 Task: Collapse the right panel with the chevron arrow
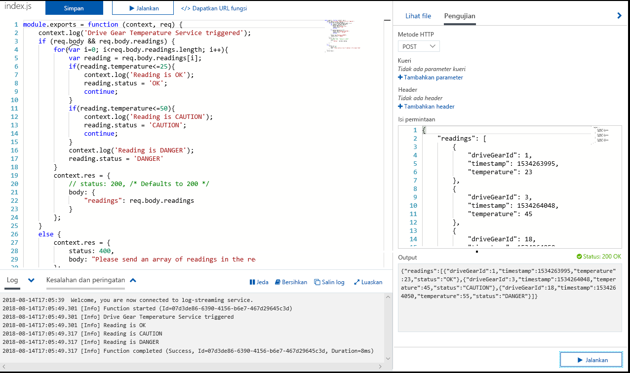620,16
